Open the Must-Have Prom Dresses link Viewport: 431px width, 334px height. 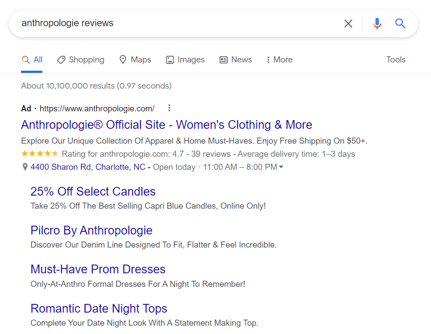point(98,269)
